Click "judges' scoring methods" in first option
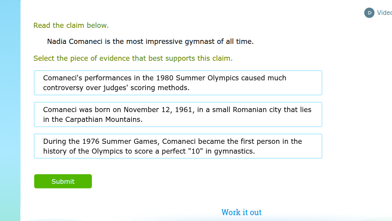 pos(146,88)
